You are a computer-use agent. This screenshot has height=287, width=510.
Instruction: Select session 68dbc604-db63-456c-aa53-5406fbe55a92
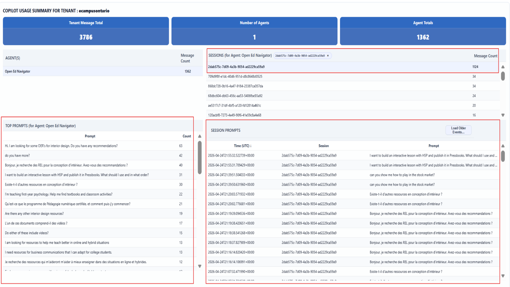click(x=353, y=96)
